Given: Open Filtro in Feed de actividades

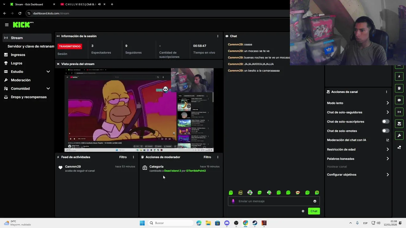Looking at the screenshot, I should point(123,157).
